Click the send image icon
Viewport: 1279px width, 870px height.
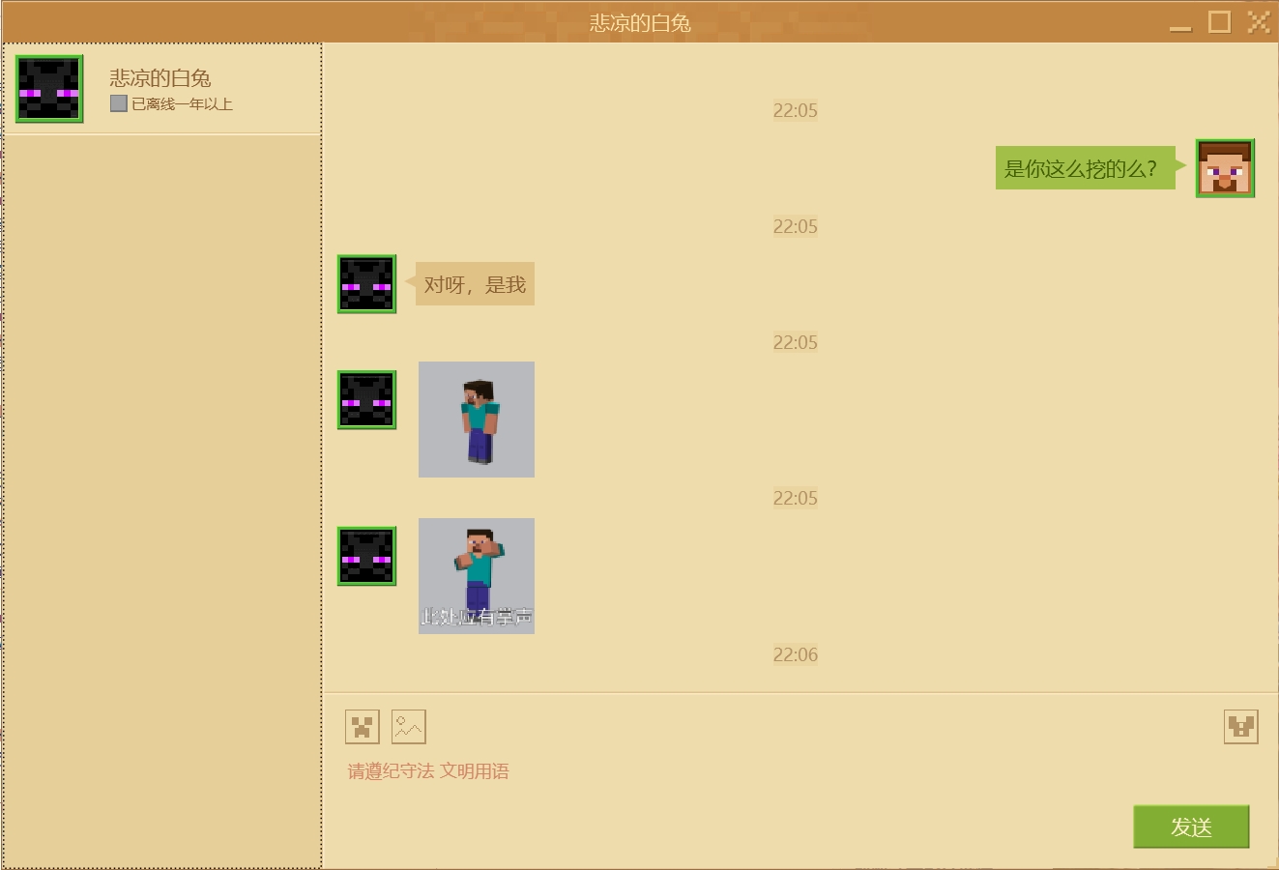pyautogui.click(x=409, y=727)
